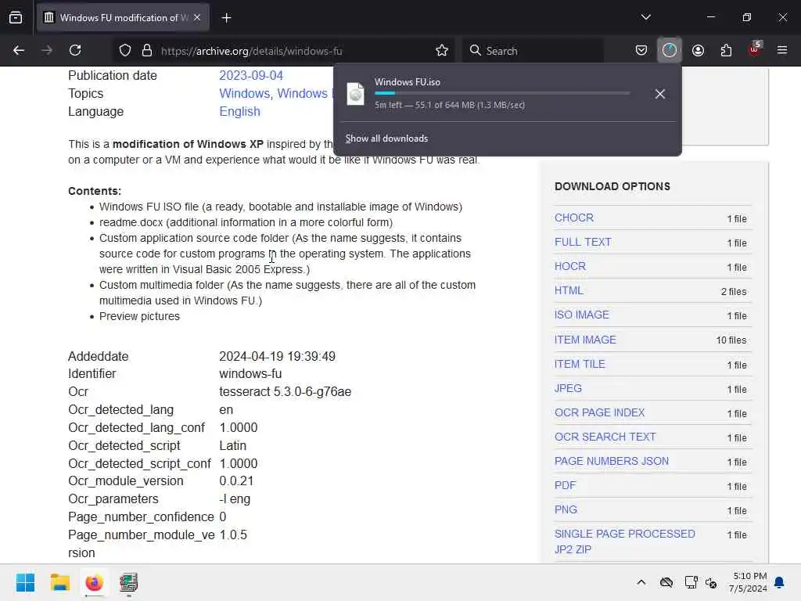
Task: Expand the HTML download option
Action: (x=569, y=290)
